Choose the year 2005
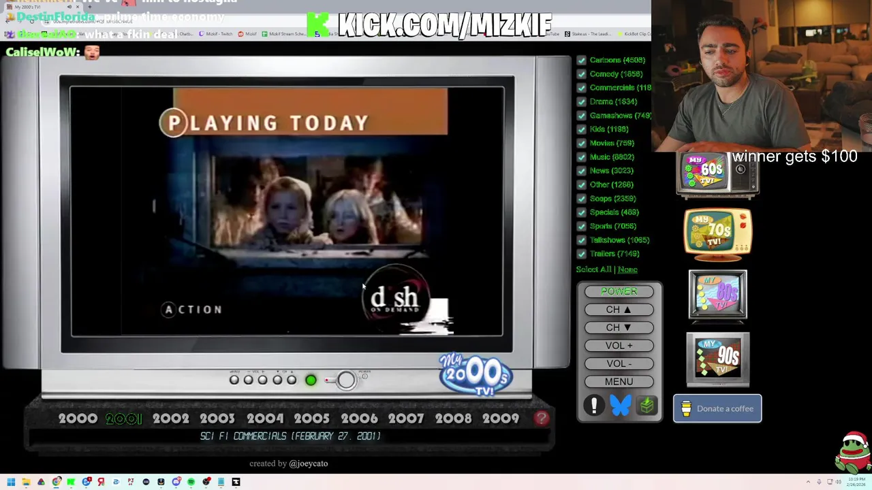Viewport: 872px width, 490px height. (x=311, y=419)
